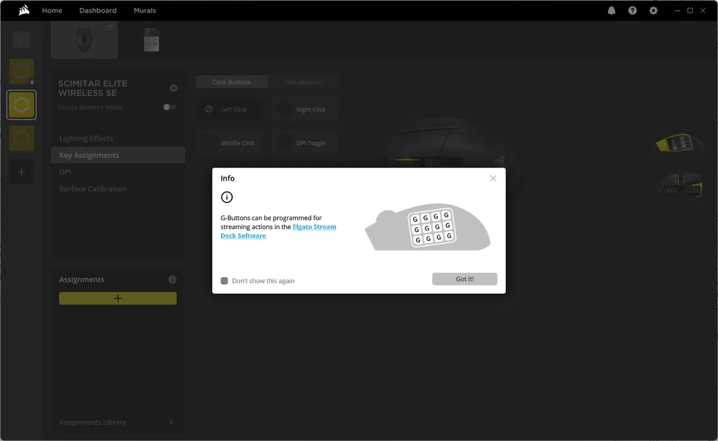Toggle Device Memory Mode switch
The image size is (718, 441).
170,107
